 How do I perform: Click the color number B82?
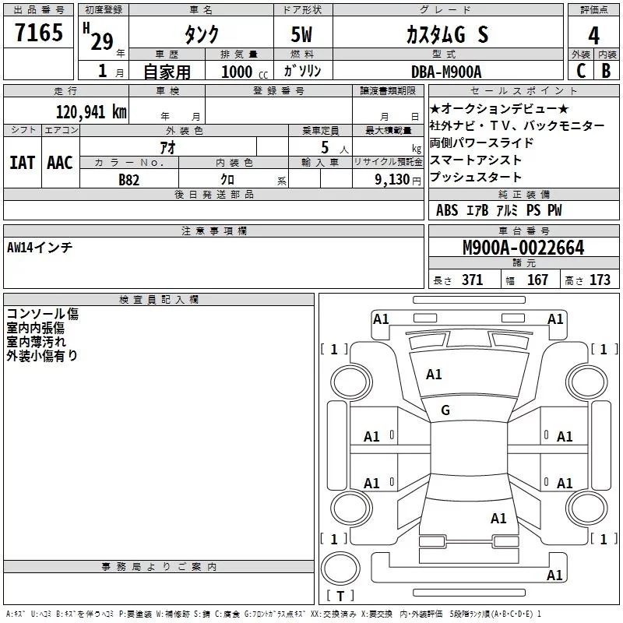[x=130, y=179]
